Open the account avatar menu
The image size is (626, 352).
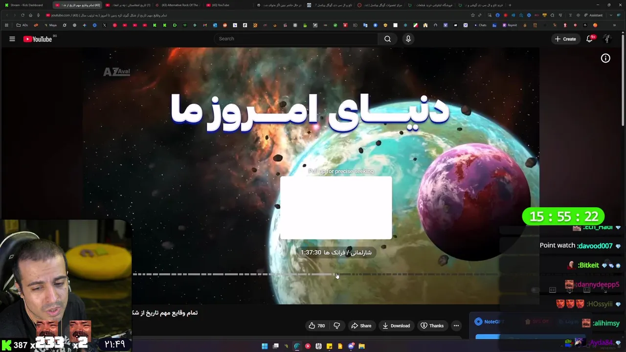click(607, 39)
